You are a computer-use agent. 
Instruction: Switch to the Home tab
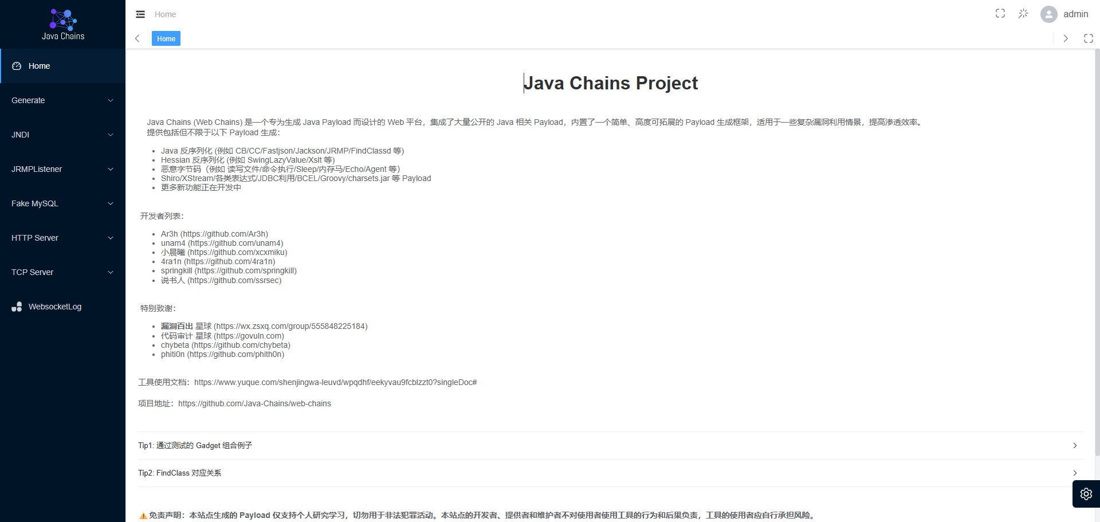166,38
